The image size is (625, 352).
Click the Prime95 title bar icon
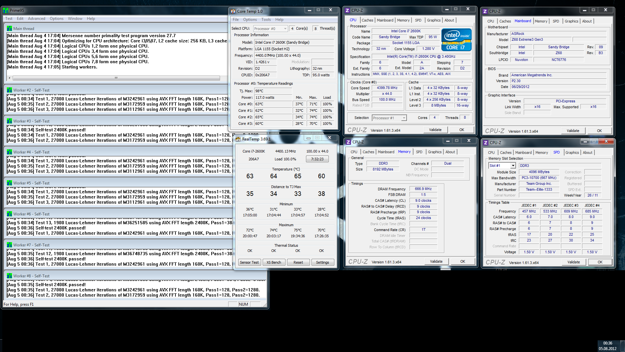tap(6, 10)
